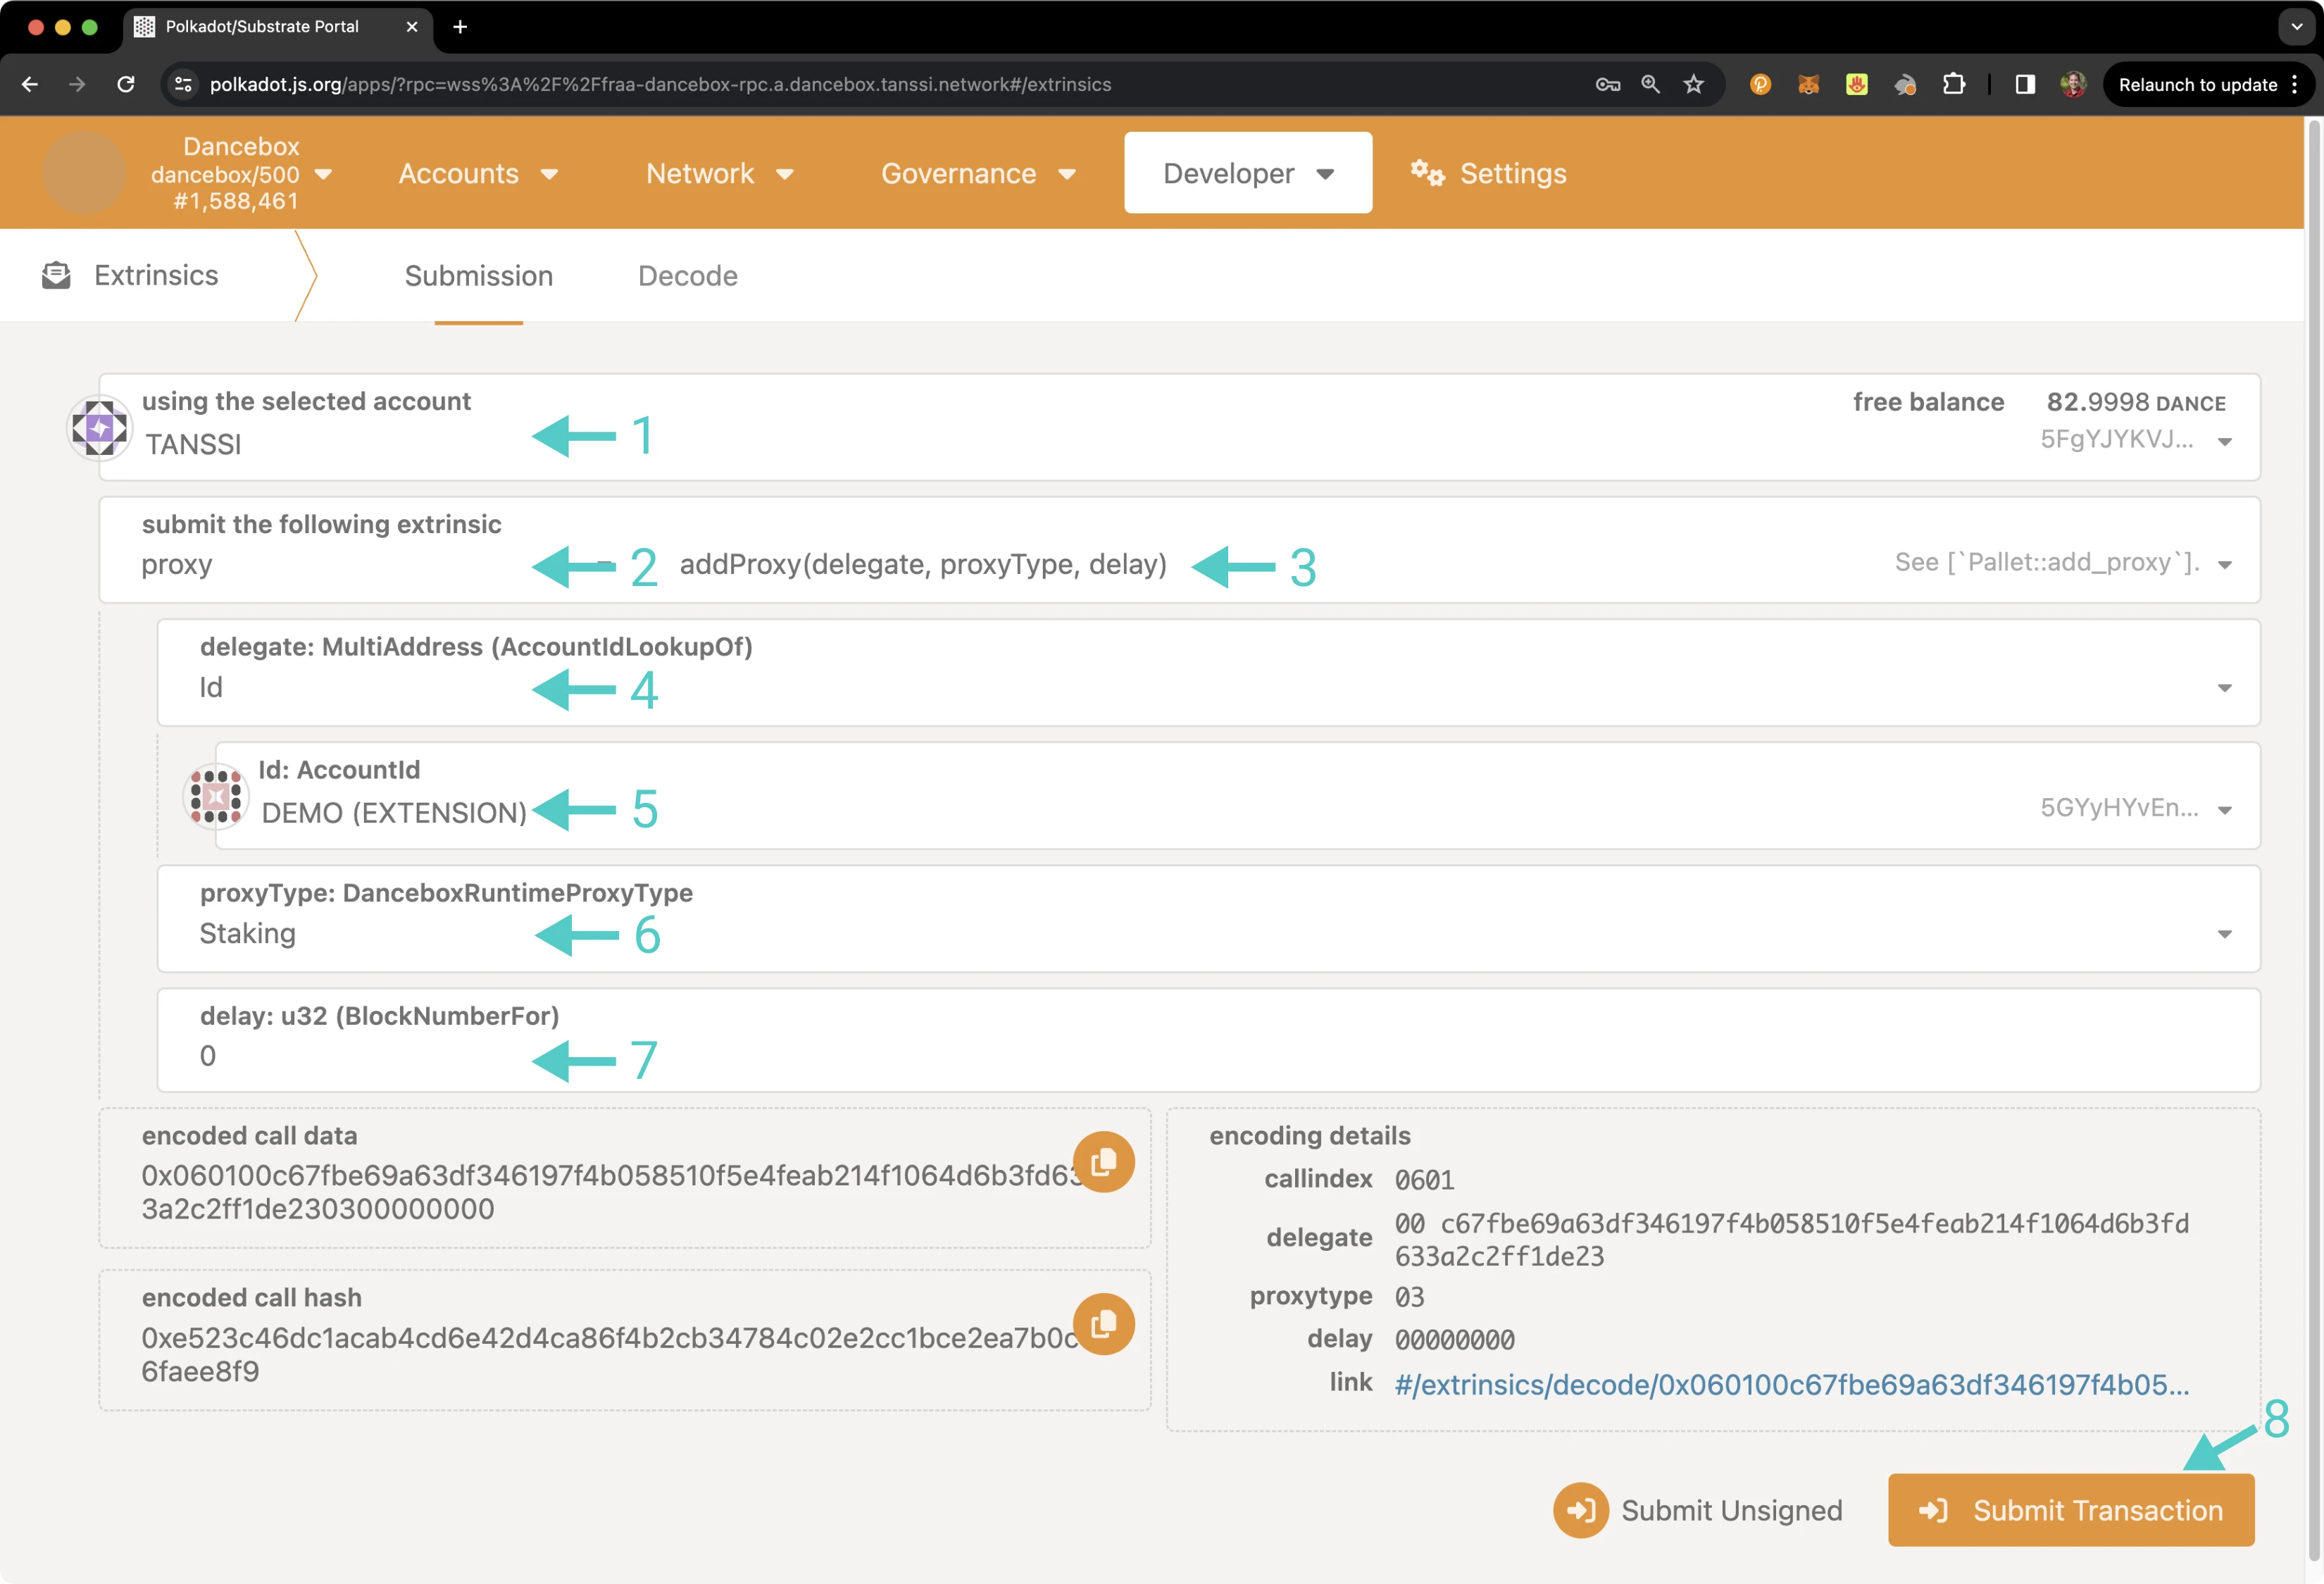Open the green hand extension icon

(x=1857, y=85)
